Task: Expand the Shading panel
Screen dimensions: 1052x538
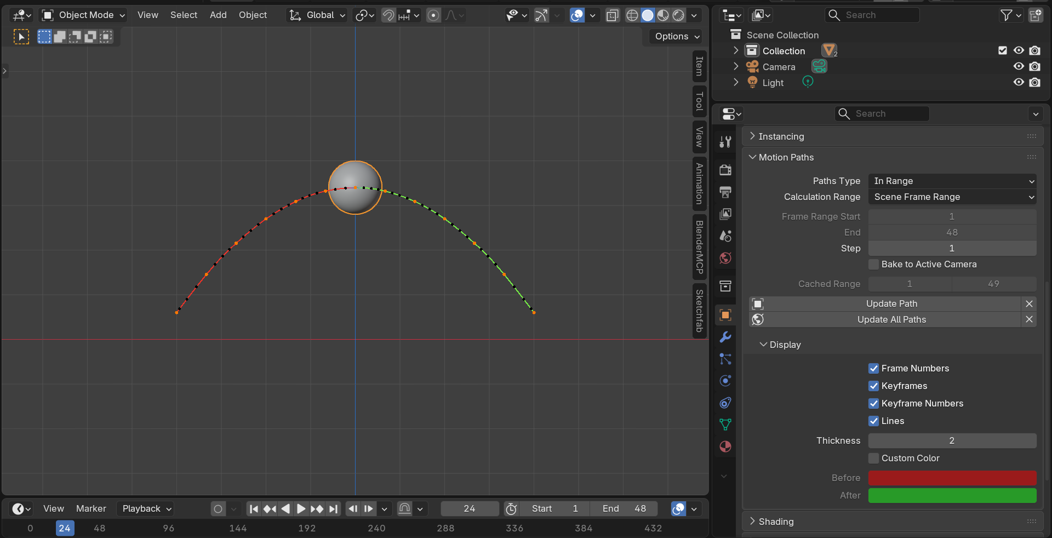Action: [752, 521]
